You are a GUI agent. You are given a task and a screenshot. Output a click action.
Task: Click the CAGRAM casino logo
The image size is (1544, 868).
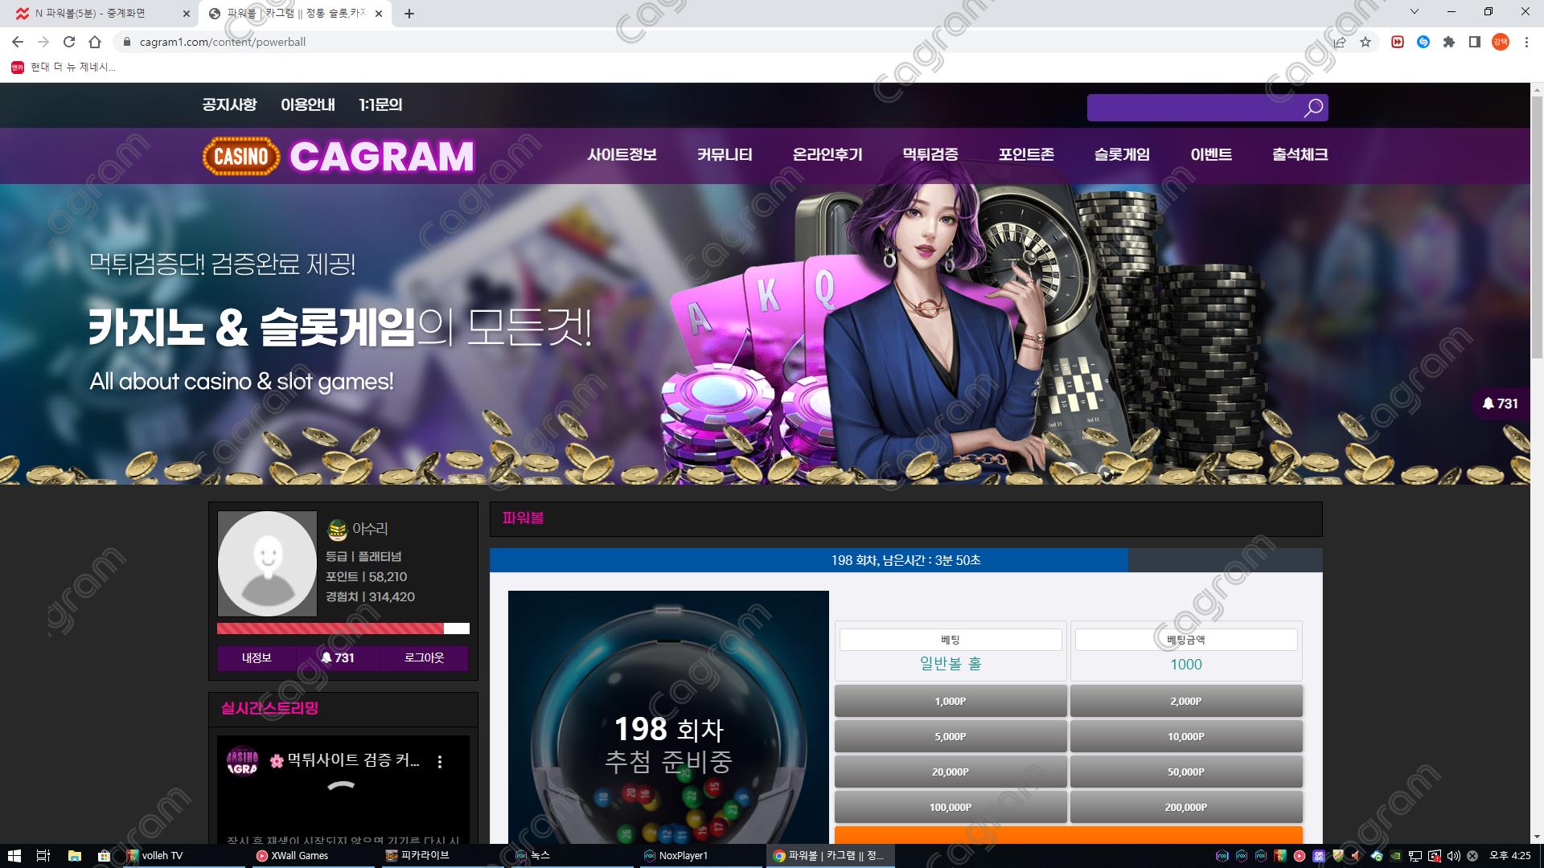click(339, 156)
